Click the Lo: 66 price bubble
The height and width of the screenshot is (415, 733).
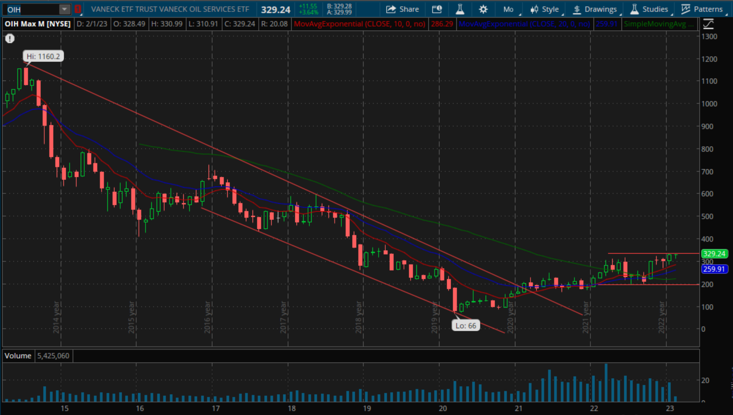point(465,326)
